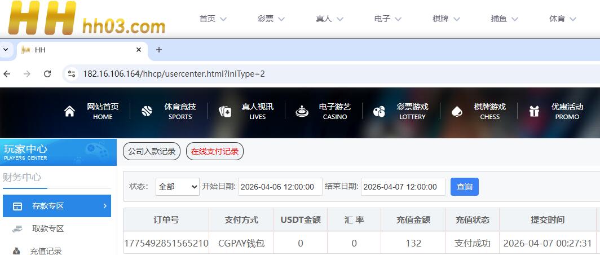Expand the 电子 top menu dropdown
Image resolution: width=600 pixels, height=255 pixels.
coord(388,19)
